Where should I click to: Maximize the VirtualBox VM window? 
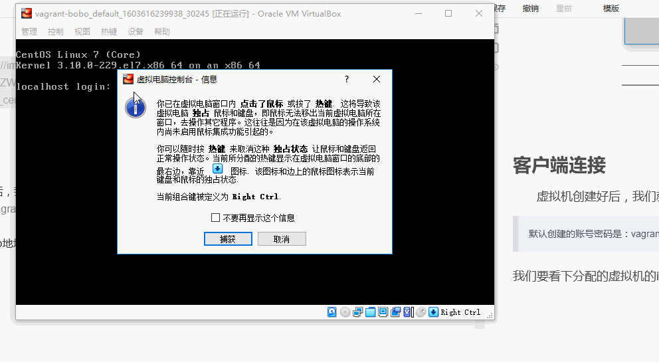[448, 13]
